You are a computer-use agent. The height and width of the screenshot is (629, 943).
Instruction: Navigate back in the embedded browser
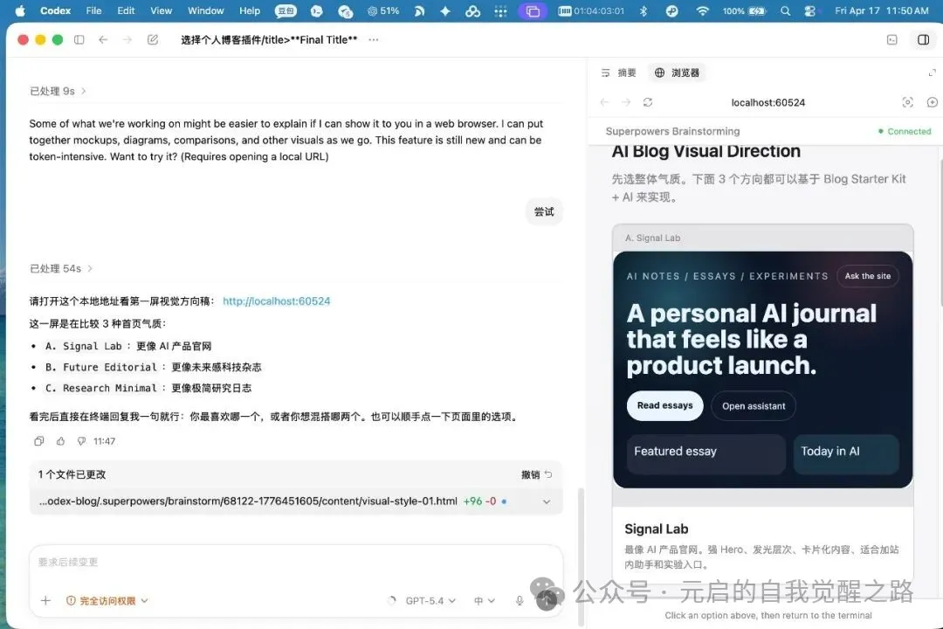click(x=604, y=102)
